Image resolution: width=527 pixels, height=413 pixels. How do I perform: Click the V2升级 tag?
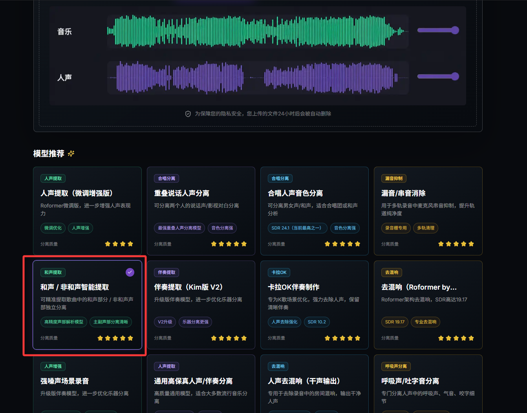(x=165, y=322)
